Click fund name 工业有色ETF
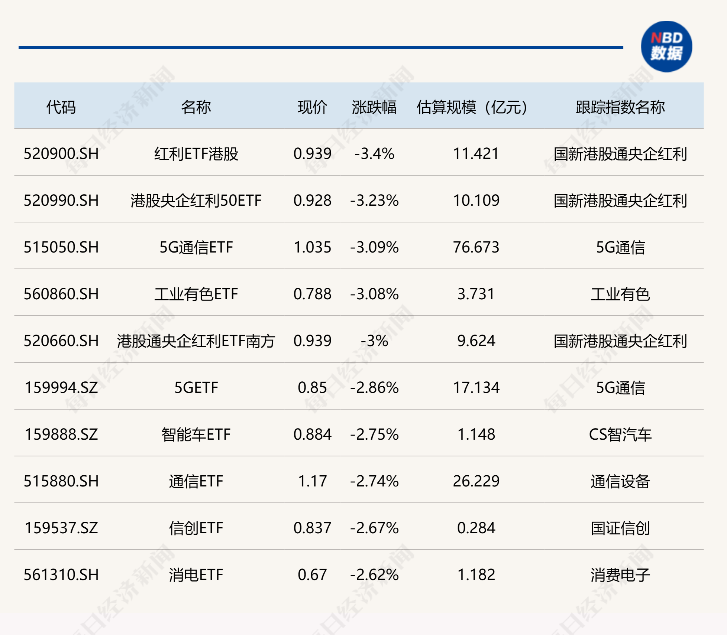This screenshot has width=727, height=635. pos(196,294)
